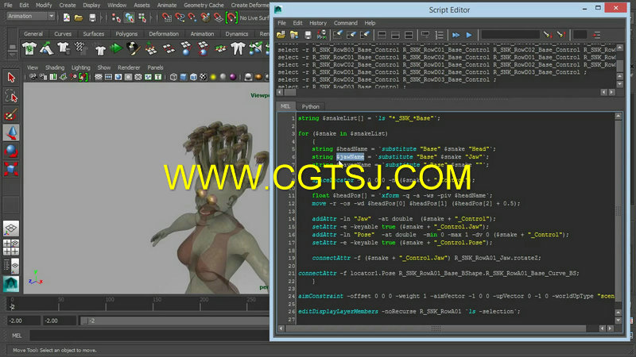Open Script Editor History menu
This screenshot has width=636, height=357.
click(317, 23)
